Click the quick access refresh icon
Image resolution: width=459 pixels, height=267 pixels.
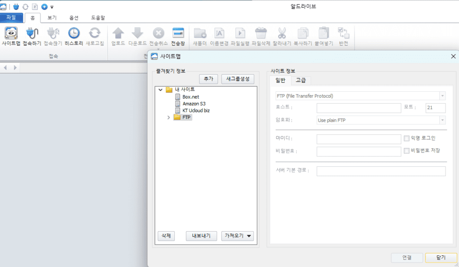point(26,7)
